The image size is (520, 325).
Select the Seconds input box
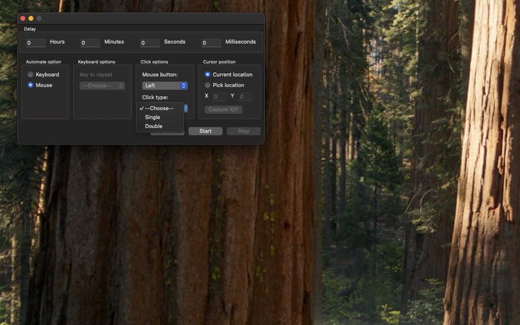tap(149, 42)
